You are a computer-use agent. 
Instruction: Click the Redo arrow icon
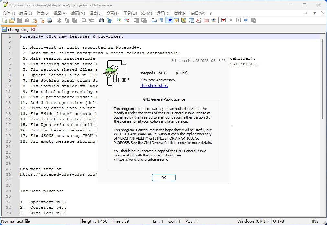point(92,20)
